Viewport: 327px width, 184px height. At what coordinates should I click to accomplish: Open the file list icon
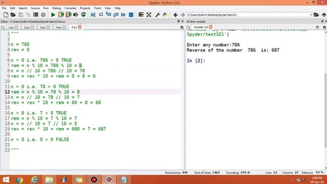36,15
